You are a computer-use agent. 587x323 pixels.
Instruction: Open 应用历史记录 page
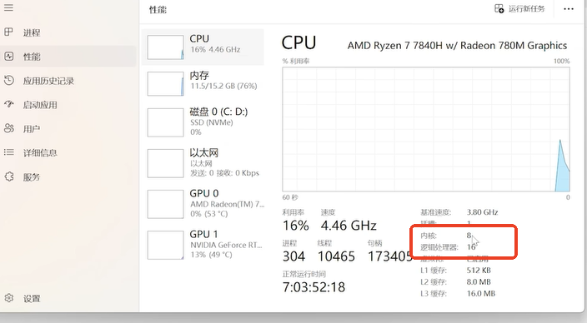tap(68, 81)
